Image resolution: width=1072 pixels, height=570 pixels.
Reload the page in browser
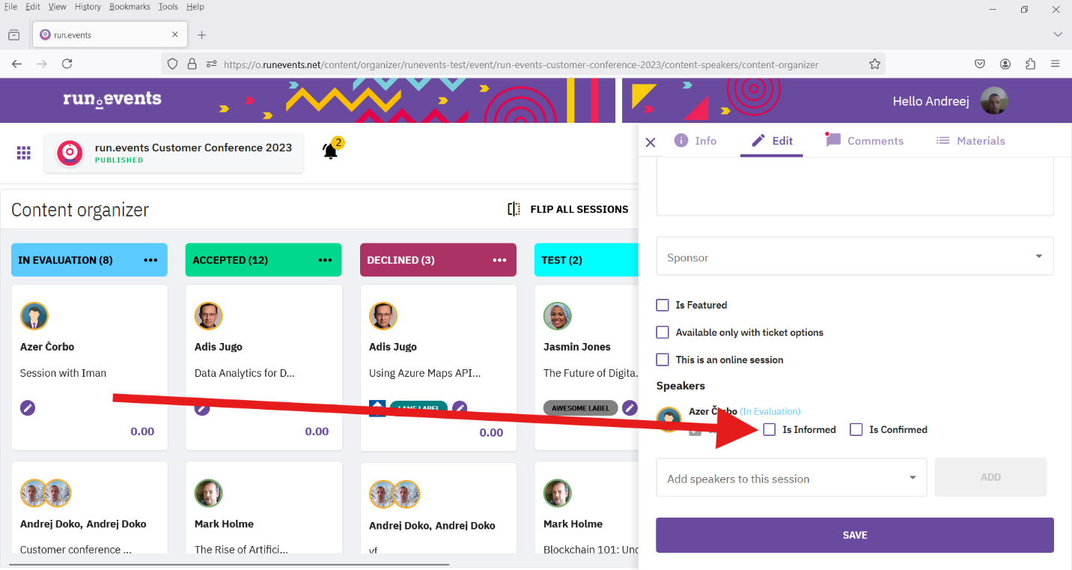tap(67, 64)
